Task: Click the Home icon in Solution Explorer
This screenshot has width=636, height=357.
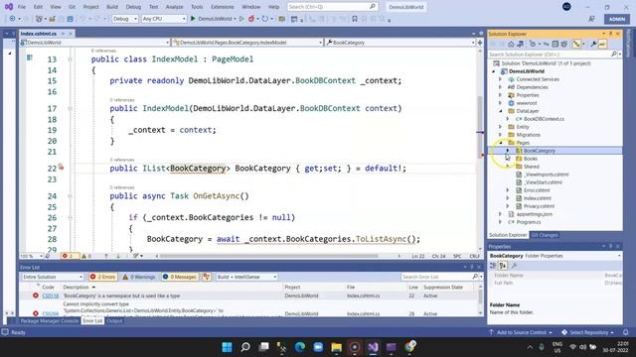Action: (511, 44)
